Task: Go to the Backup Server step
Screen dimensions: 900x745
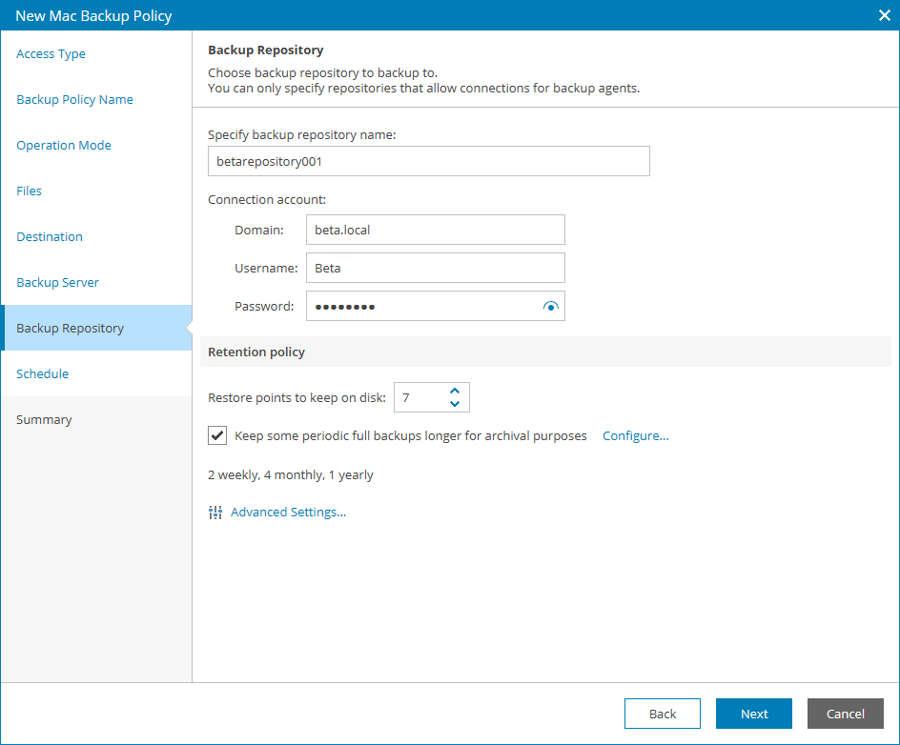Action: click(x=57, y=282)
